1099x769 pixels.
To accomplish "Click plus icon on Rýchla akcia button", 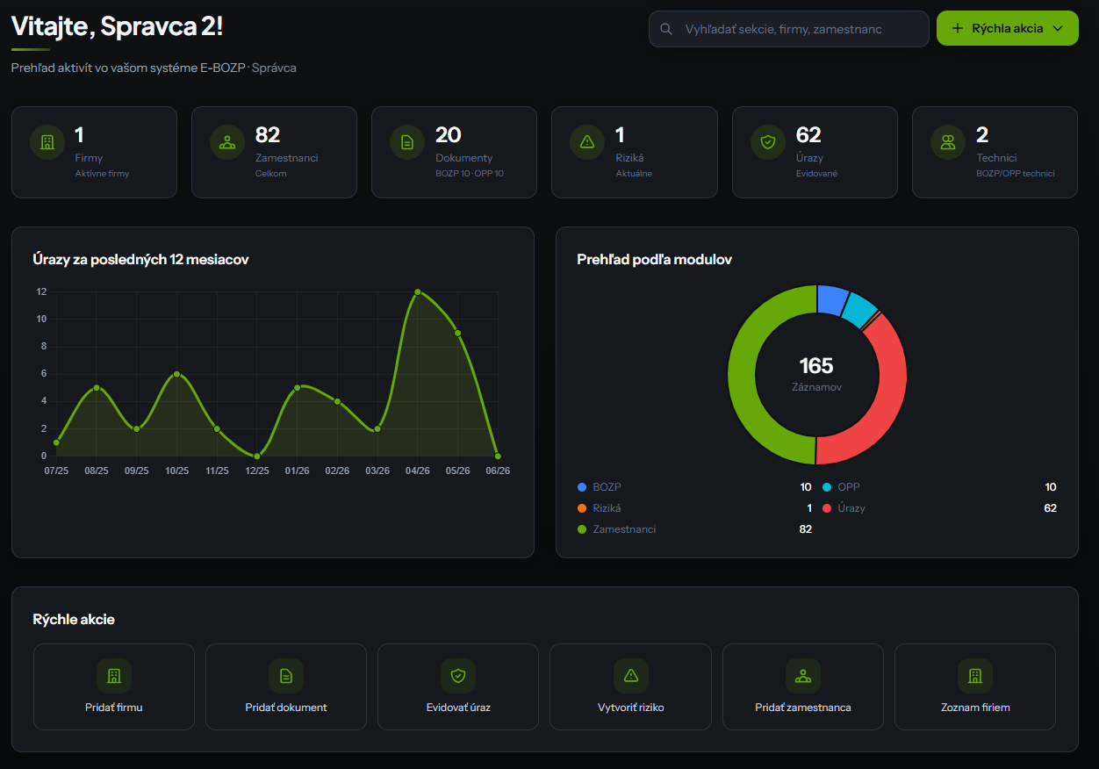I will tap(958, 28).
